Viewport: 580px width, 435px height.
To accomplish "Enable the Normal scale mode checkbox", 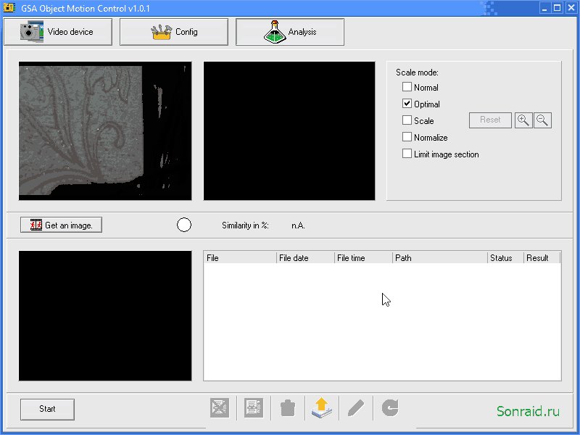I will pyautogui.click(x=407, y=87).
